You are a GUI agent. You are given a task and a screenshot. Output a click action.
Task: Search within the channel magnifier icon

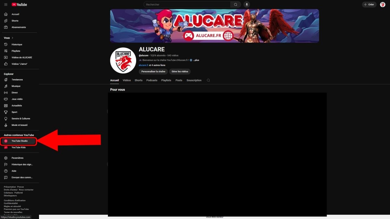pyautogui.click(x=208, y=80)
